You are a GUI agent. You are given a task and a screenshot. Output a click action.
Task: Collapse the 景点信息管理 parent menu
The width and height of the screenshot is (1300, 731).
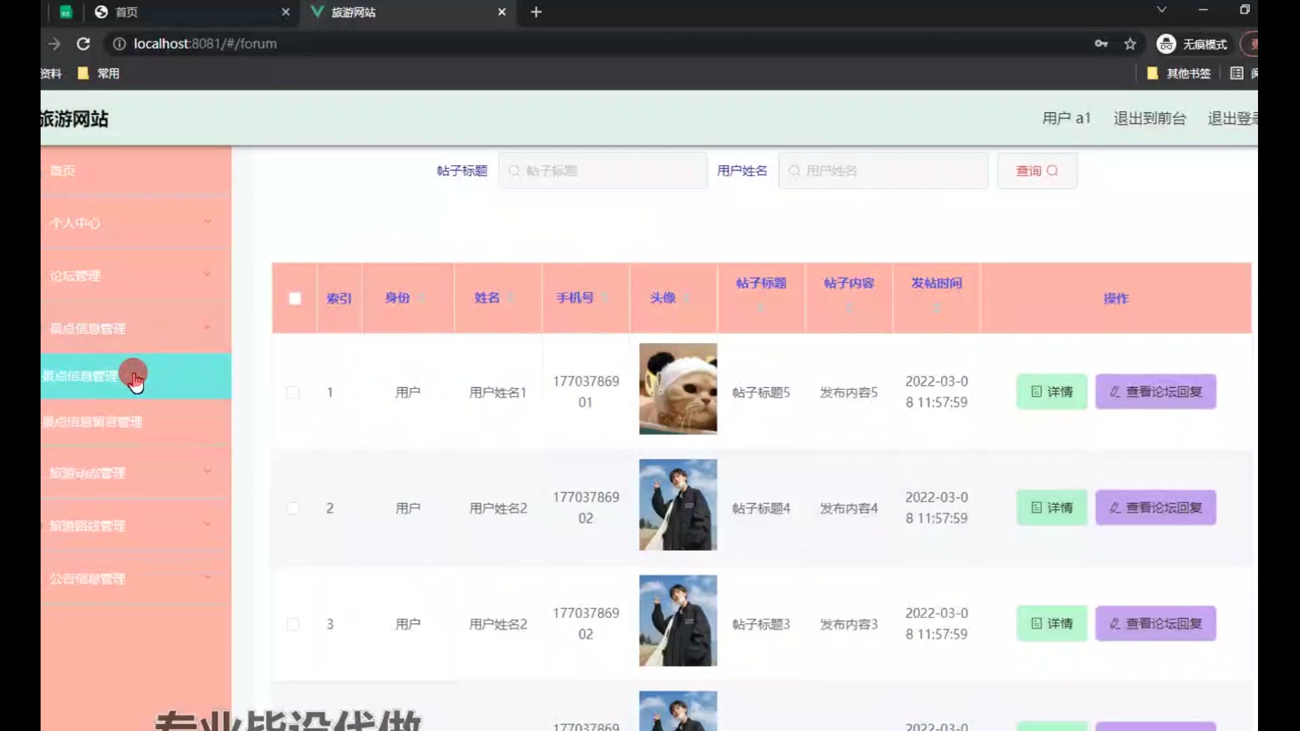click(x=135, y=328)
